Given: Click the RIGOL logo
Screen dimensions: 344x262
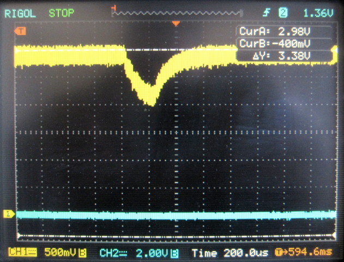Looking at the screenshot, I should (x=20, y=12).
